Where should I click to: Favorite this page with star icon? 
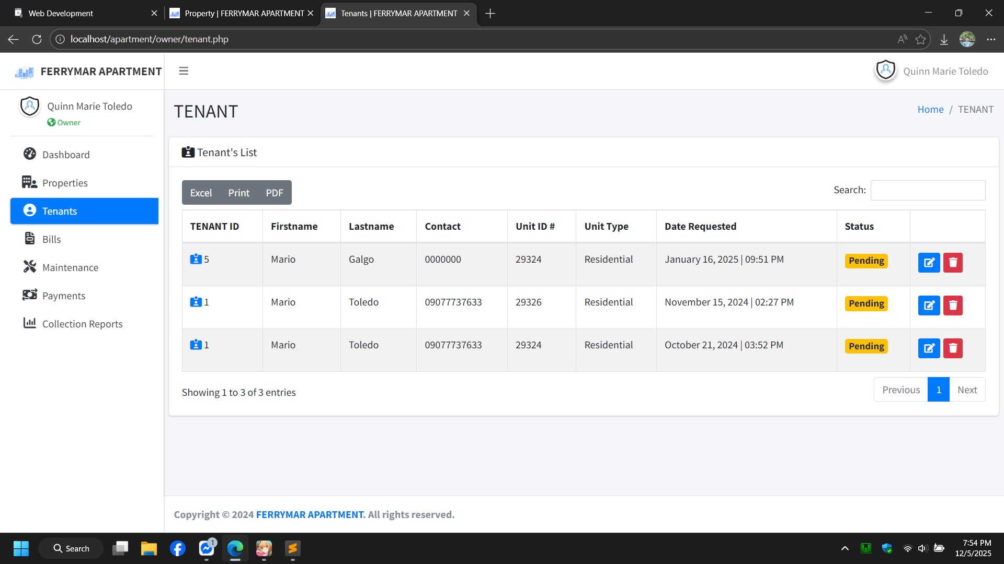921,39
